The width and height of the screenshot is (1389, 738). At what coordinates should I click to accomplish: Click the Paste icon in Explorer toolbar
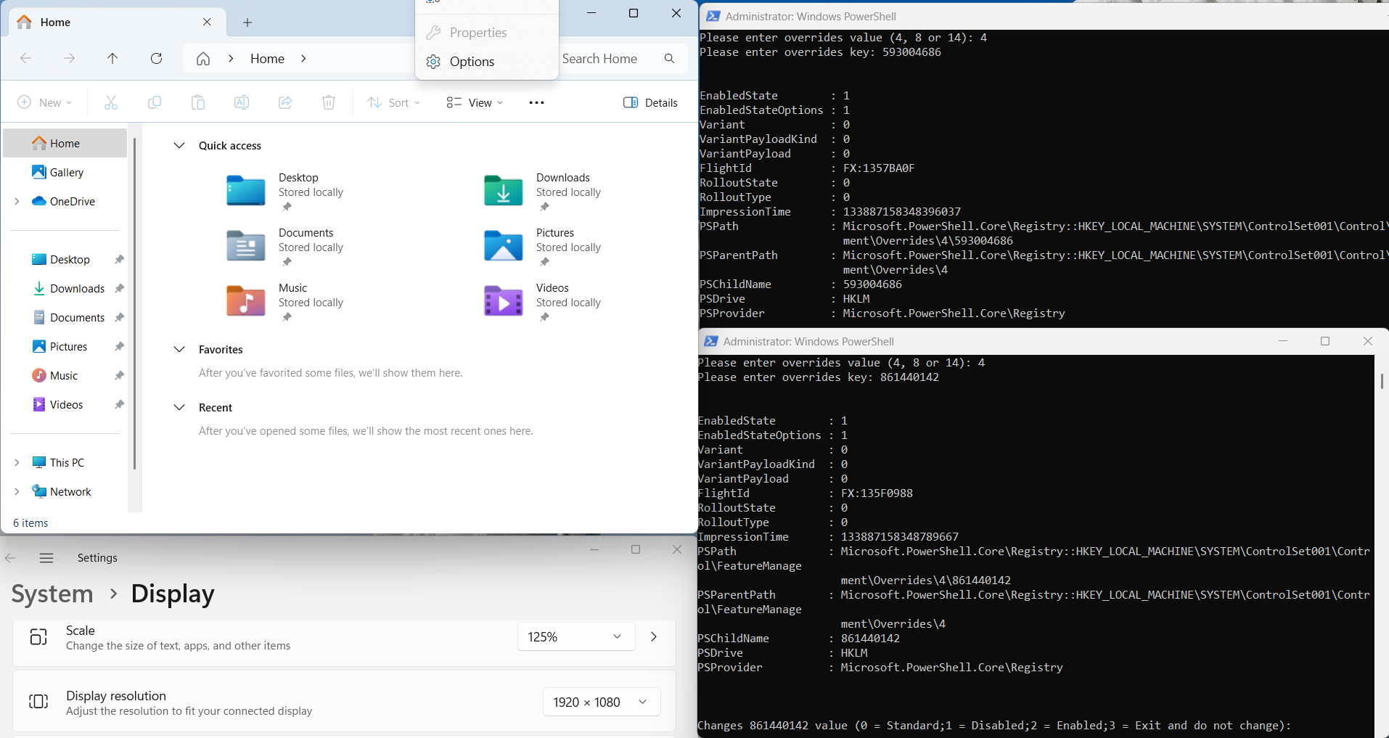[x=198, y=102]
